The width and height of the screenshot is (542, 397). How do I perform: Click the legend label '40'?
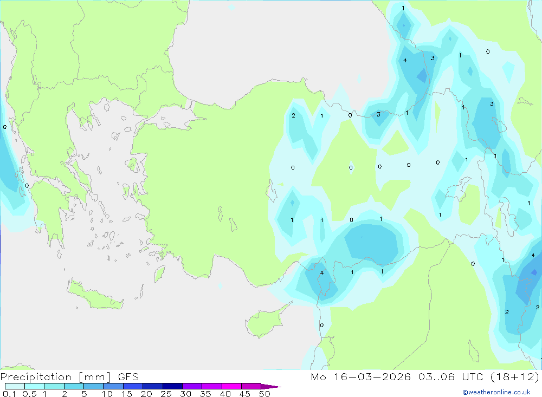coord(225,394)
